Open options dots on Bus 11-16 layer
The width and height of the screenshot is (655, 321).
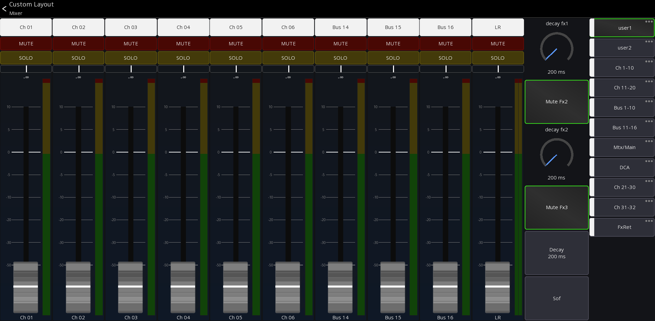point(649,121)
